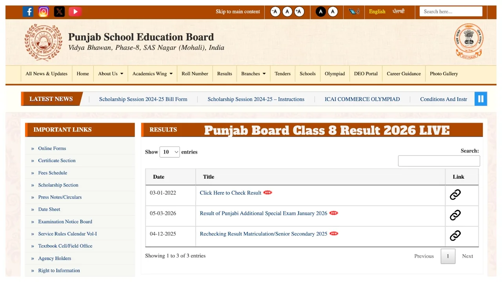This screenshot has height=282, width=502.
Task: Open the Instagram profile icon
Action: pos(44,12)
